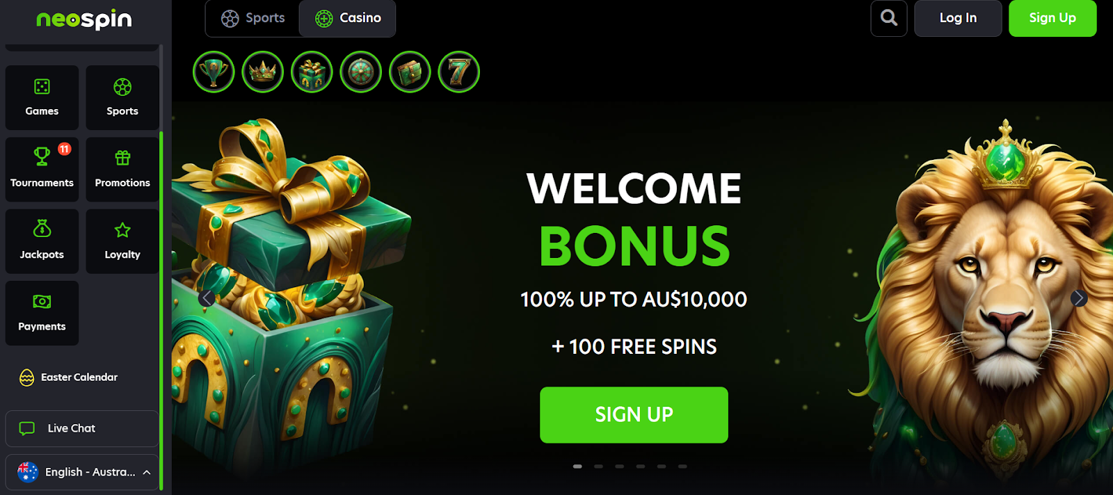The height and width of the screenshot is (495, 1113).
Task: Expand the English - Australia language selector
Action: 83,472
